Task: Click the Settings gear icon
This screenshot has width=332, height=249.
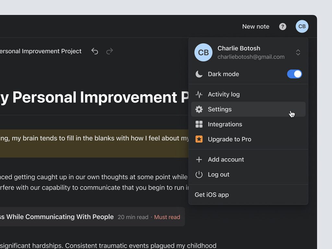Action: click(199, 109)
